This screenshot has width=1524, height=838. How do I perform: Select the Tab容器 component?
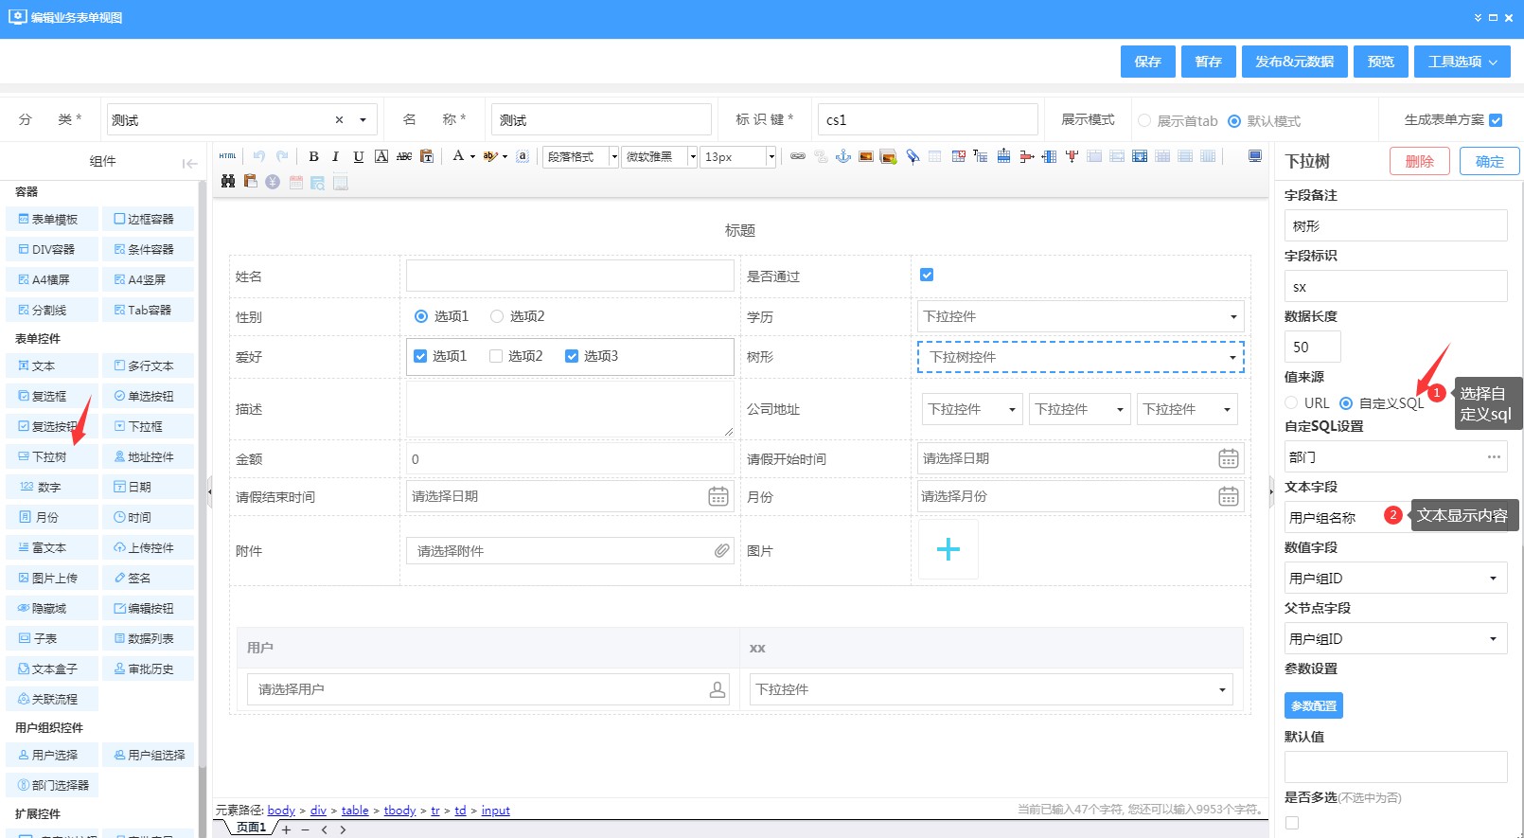click(149, 310)
